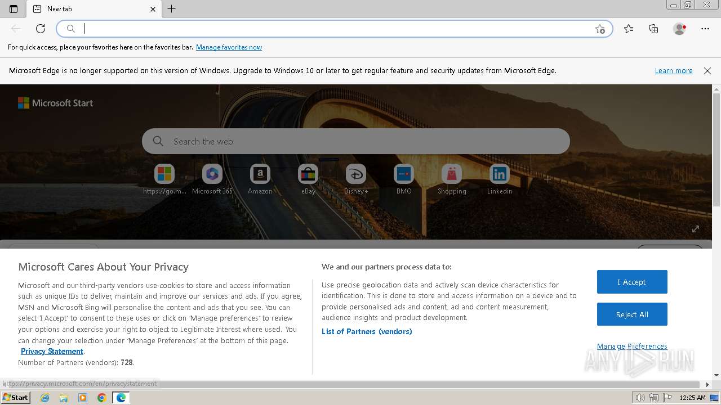Click the web search magnifier icon
Screen dimensions: 721x405
pyautogui.click(x=158, y=141)
